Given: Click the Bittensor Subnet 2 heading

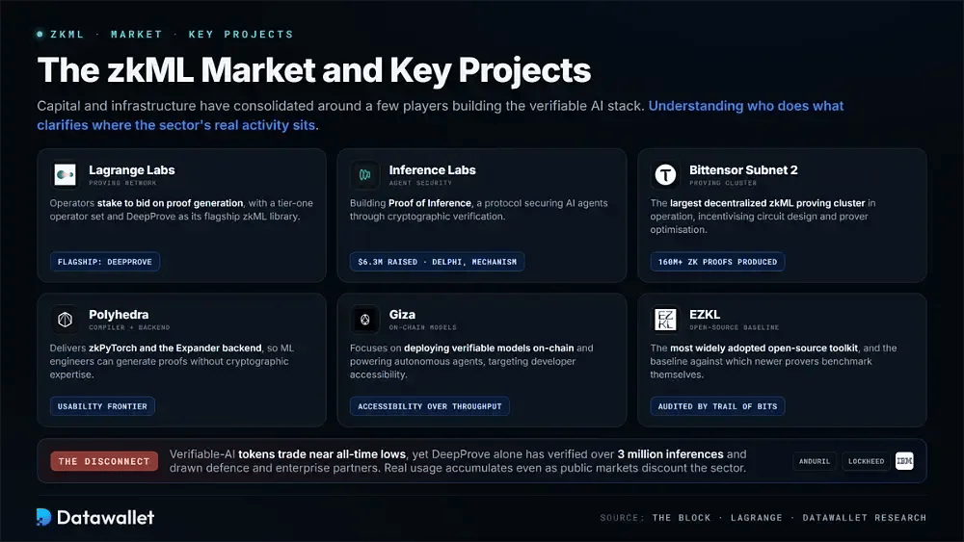Looking at the screenshot, I should [743, 170].
